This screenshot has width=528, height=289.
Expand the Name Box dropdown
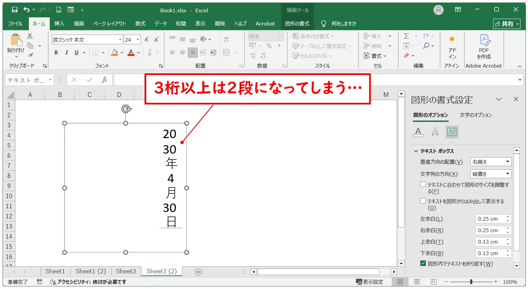(x=51, y=80)
